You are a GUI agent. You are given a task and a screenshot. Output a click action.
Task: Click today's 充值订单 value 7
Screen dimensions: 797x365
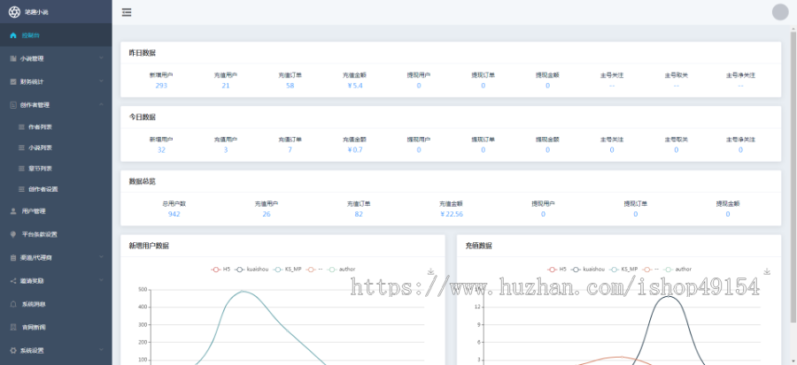tap(290, 150)
